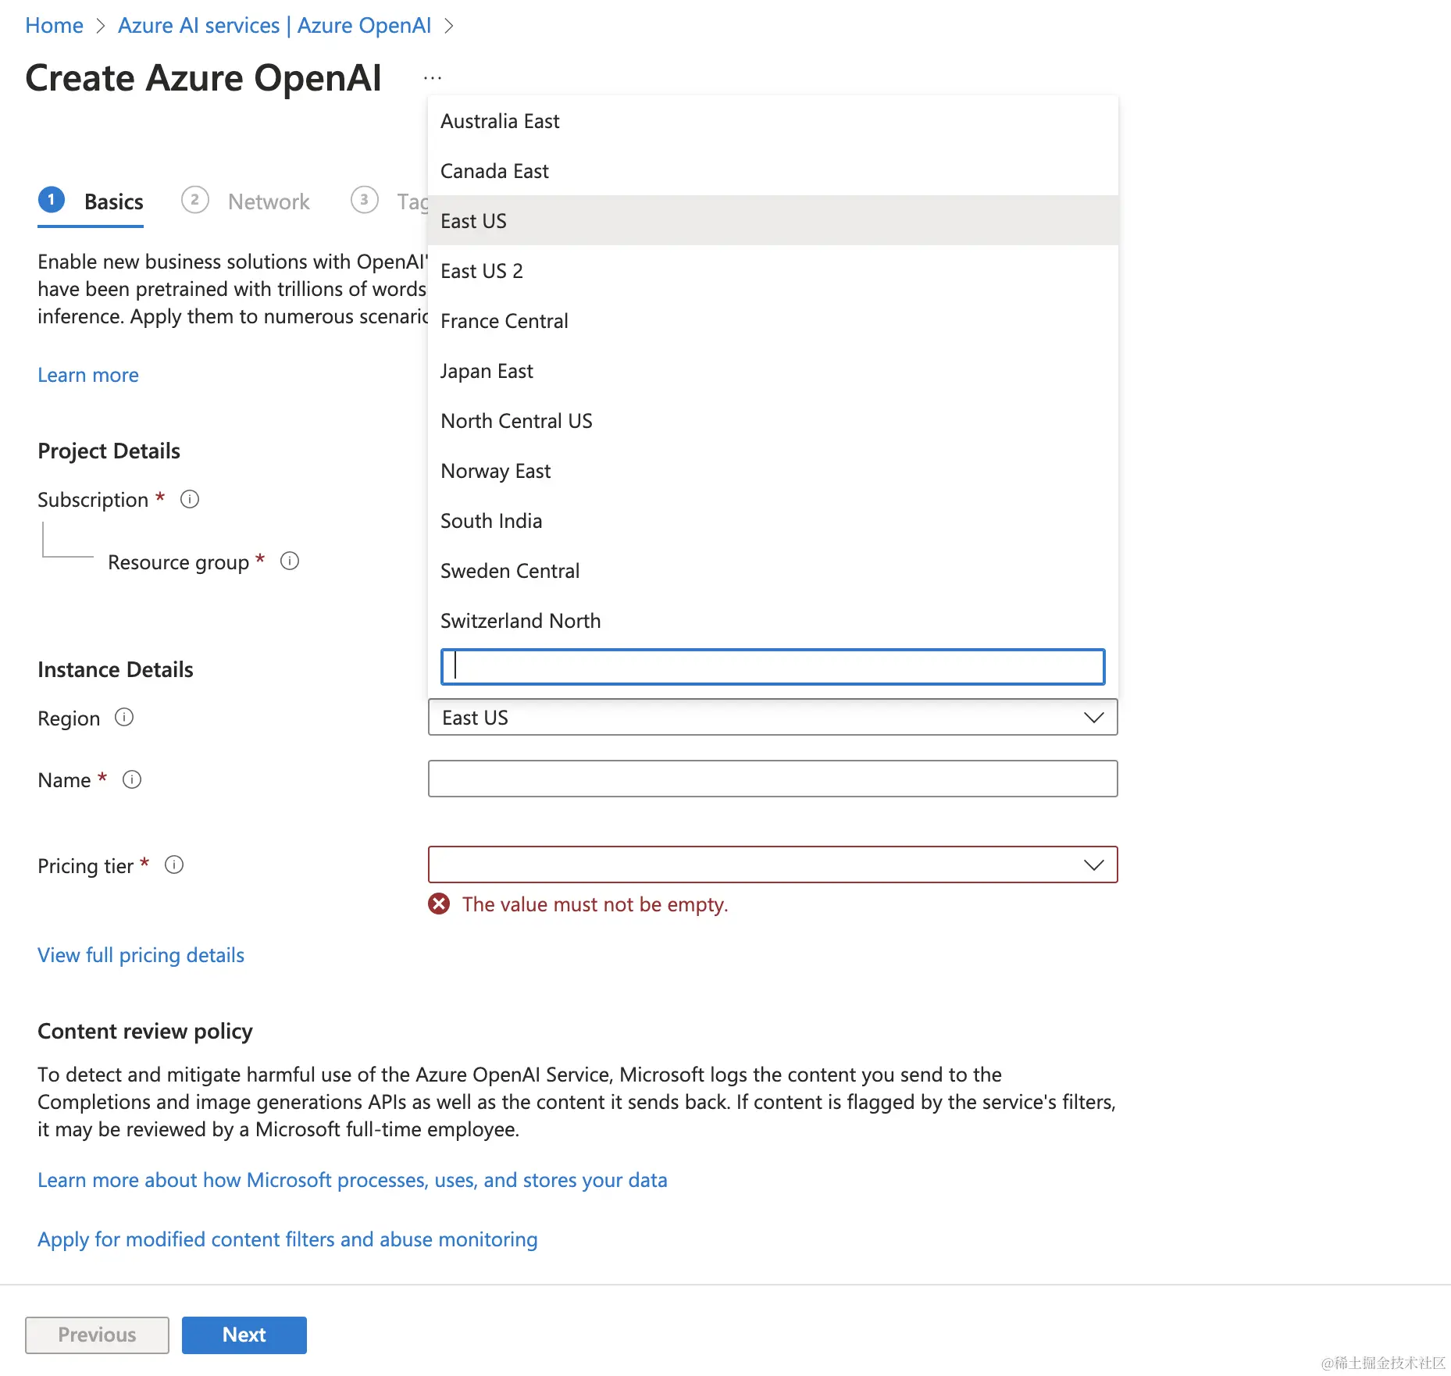The image size is (1451, 1376).
Task: Open the more options ellipsis menu
Action: click(x=433, y=78)
